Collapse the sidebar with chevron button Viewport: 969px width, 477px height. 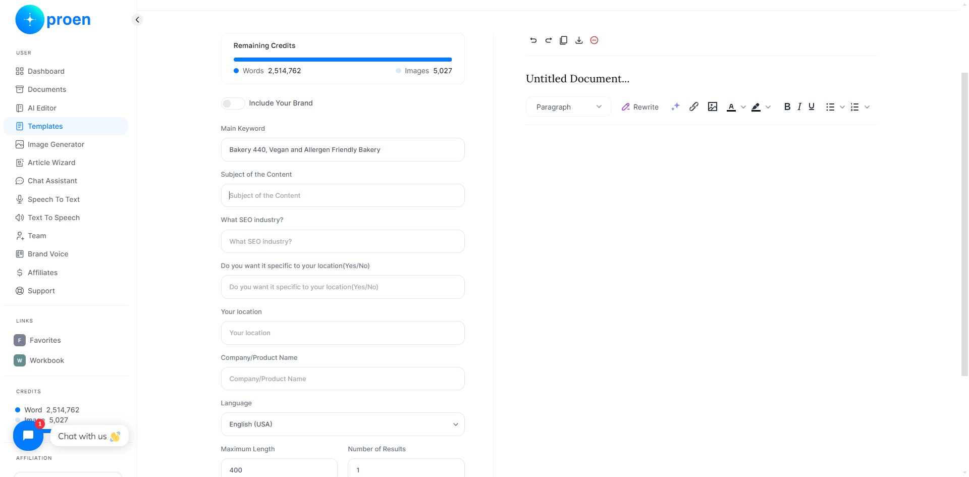tap(137, 20)
